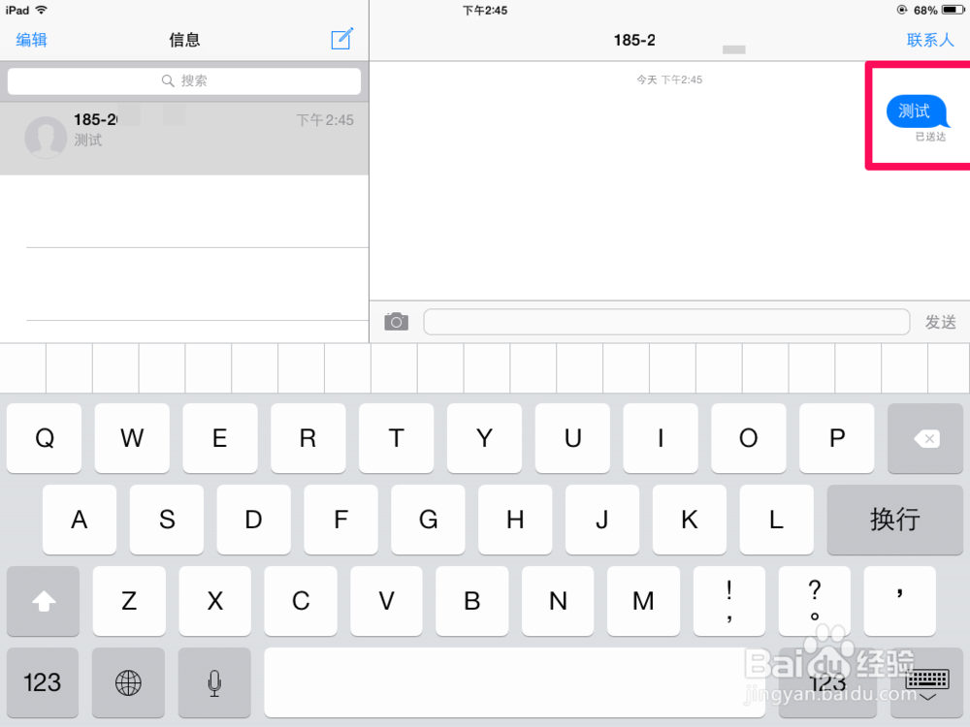Activate the dictation microphone key

[214, 682]
